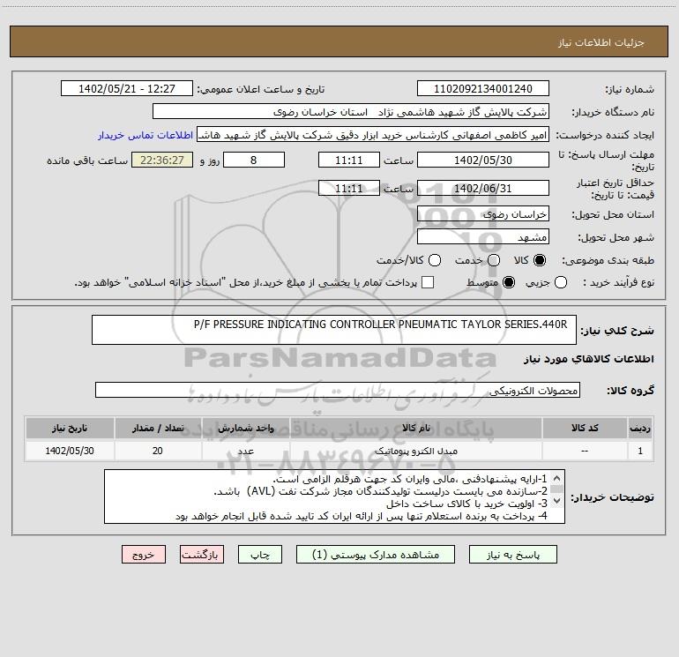
Task: Click the quantity cell showing 20
Action: [x=158, y=451]
